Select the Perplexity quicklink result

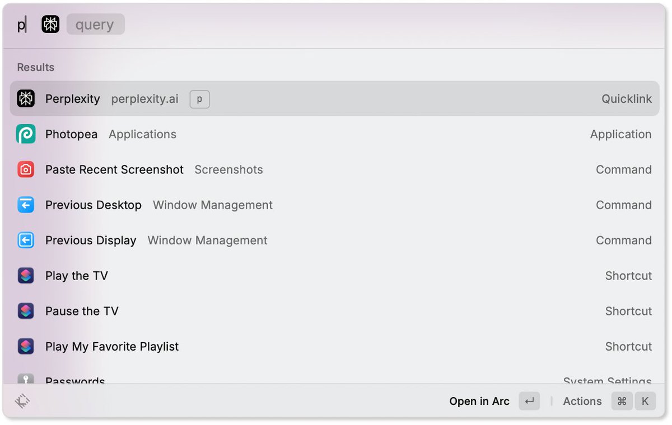coord(335,98)
